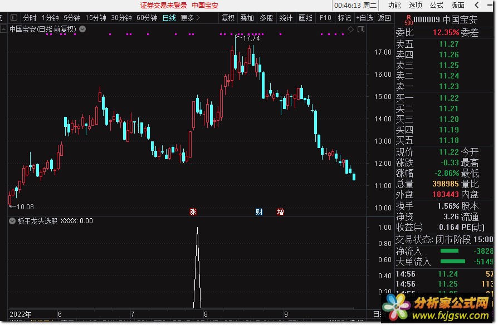Switch to 分时 intraday view
The image size is (498, 325).
(30, 18)
